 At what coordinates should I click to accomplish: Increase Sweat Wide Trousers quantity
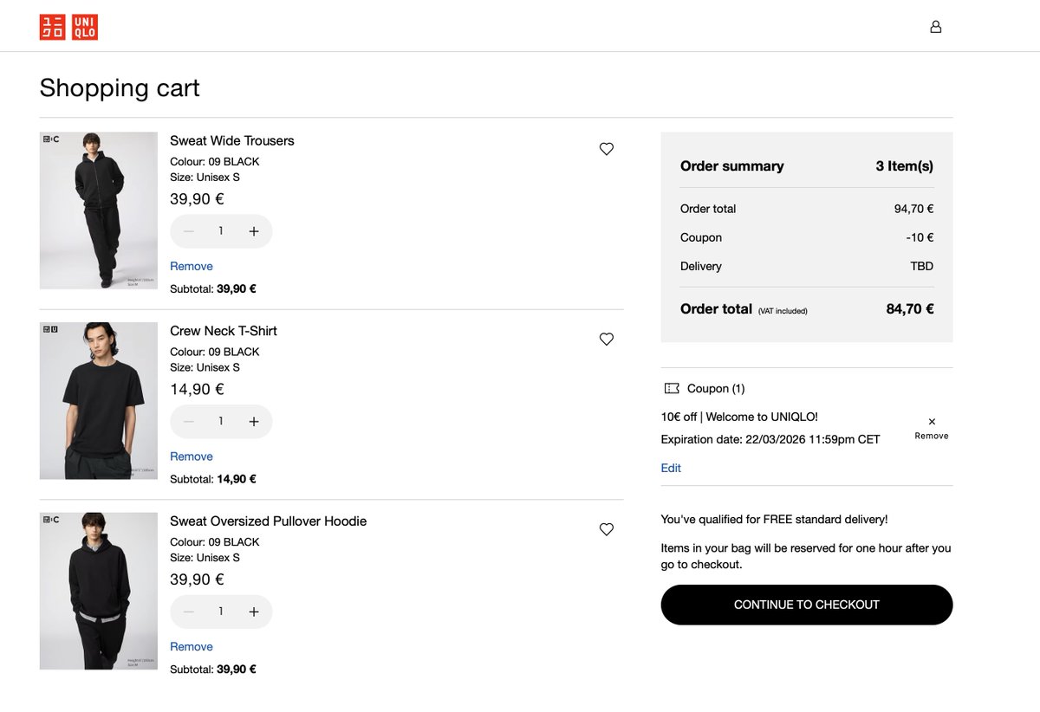point(254,231)
